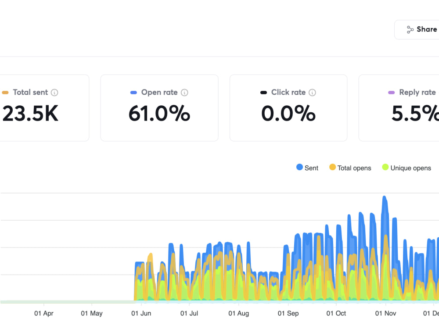Open info icon next to Click rate
The width and height of the screenshot is (439, 329).
pos(313,93)
